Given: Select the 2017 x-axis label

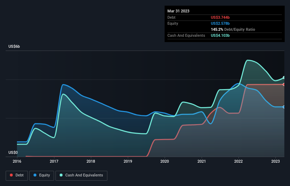Looking at the screenshot, I should [54, 161].
